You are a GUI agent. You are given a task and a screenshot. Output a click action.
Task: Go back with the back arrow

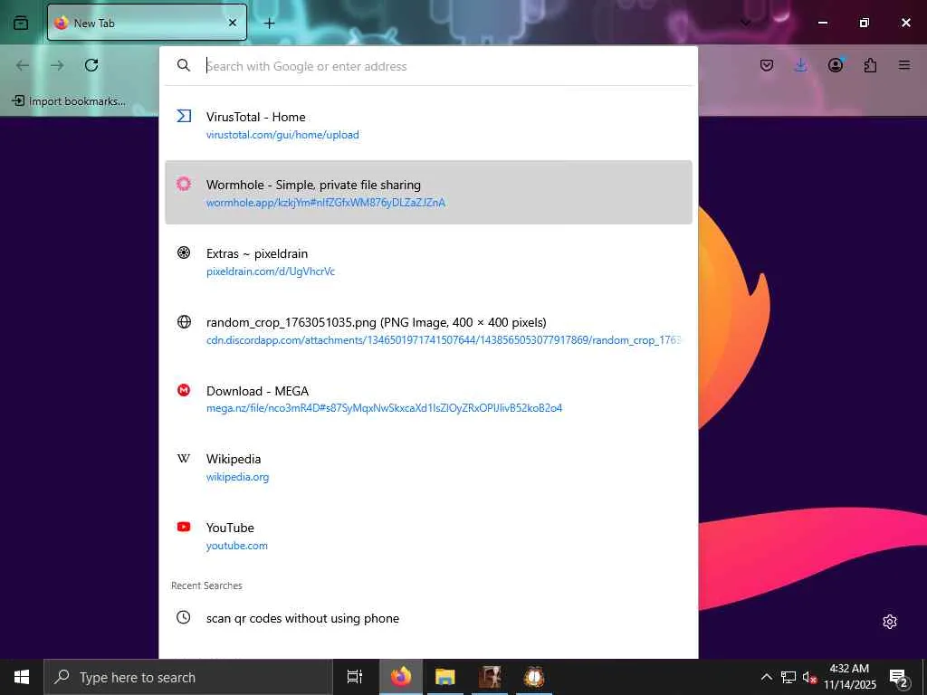(23, 65)
